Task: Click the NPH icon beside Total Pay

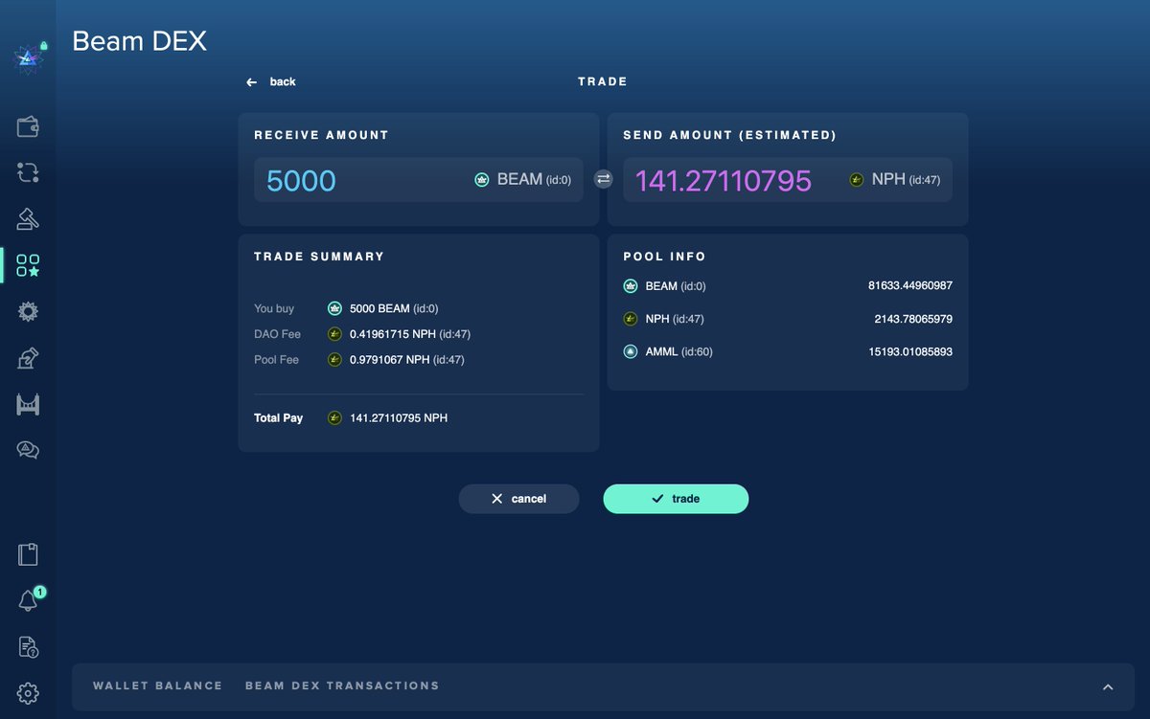Action: pyautogui.click(x=334, y=417)
